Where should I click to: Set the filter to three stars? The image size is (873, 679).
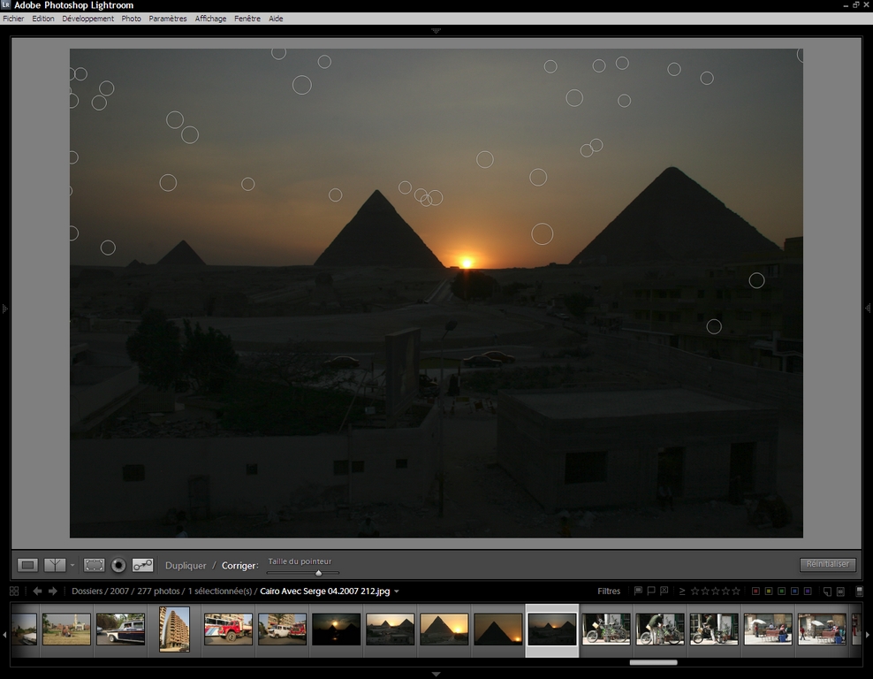716,591
